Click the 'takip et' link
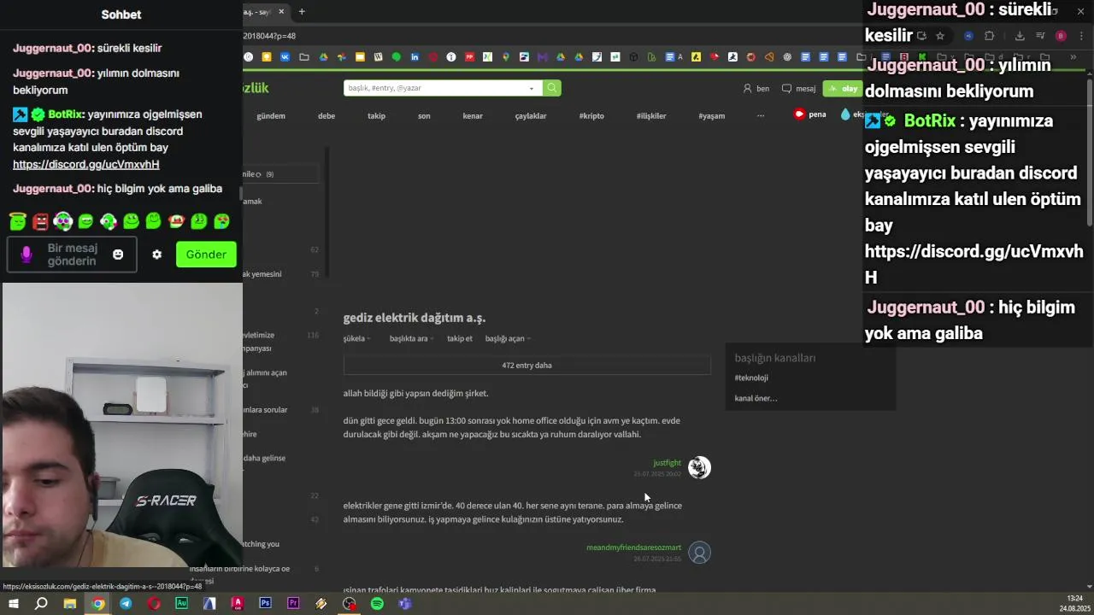 coord(460,338)
